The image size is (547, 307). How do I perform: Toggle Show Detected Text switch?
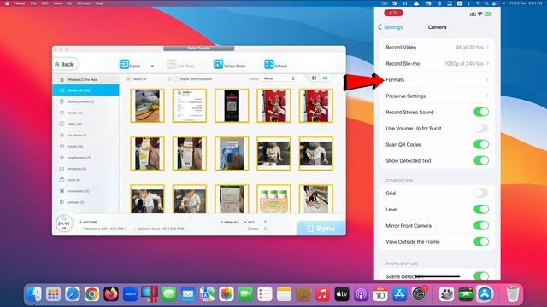click(x=481, y=161)
